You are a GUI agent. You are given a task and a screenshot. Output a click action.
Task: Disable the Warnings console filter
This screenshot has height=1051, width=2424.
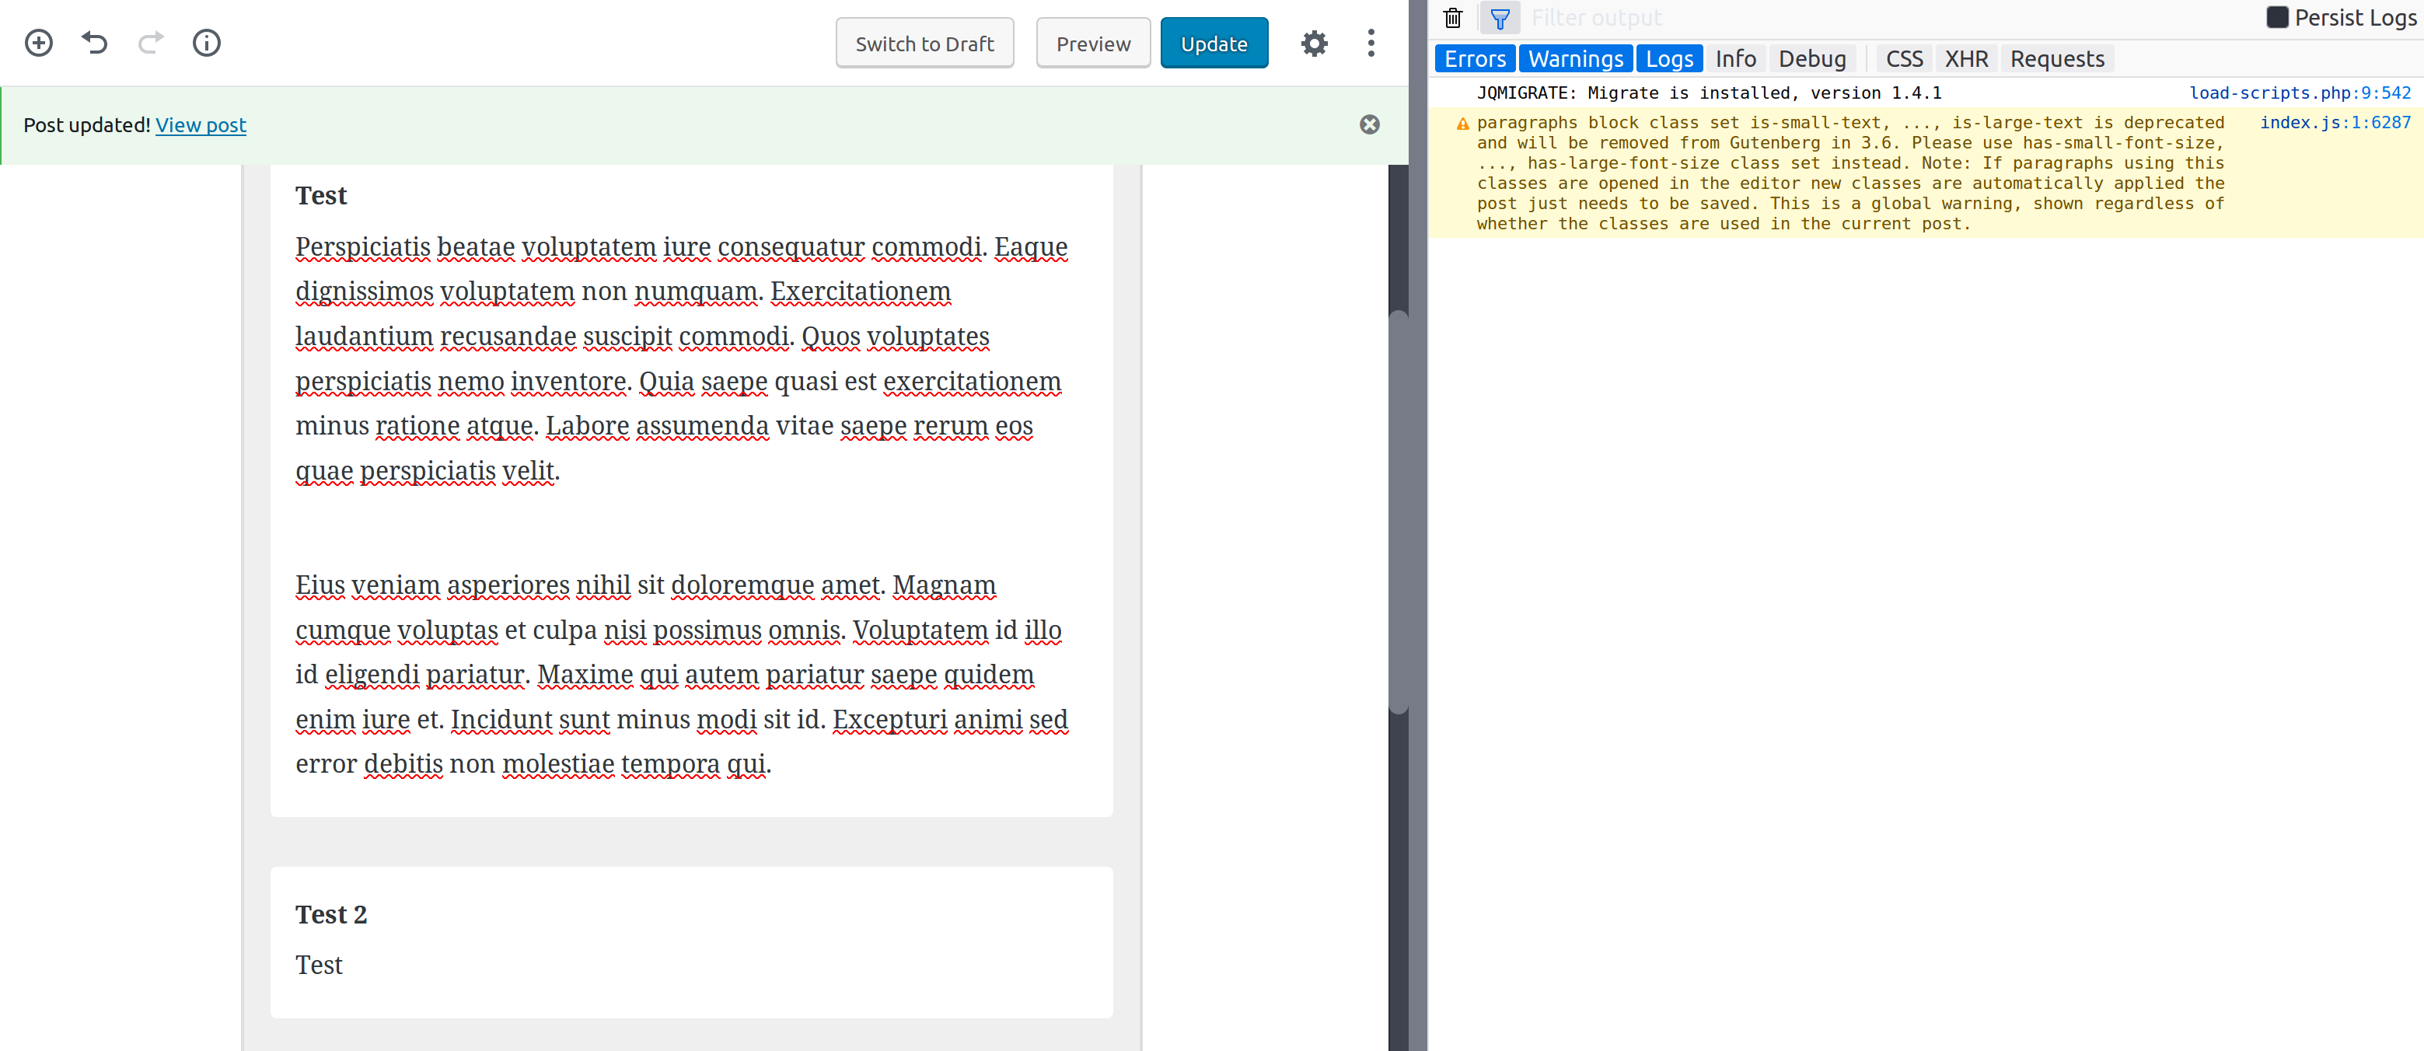pyautogui.click(x=1575, y=58)
